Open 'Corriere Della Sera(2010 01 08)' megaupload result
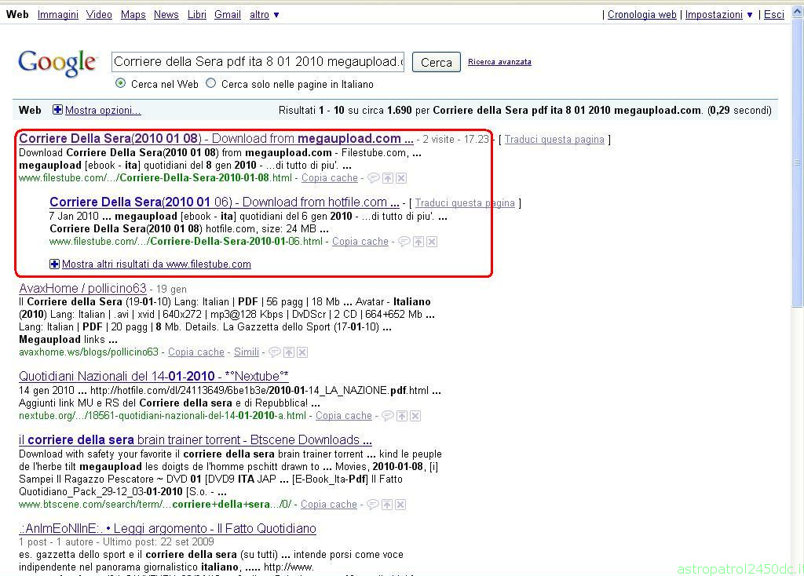804x576 pixels. tap(216, 138)
